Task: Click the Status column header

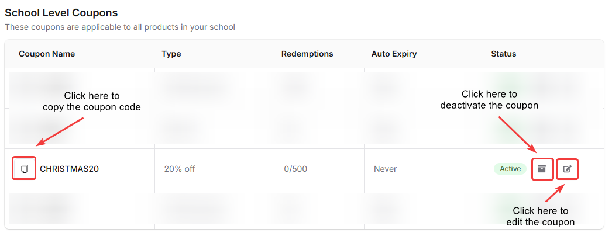Action: [x=503, y=54]
